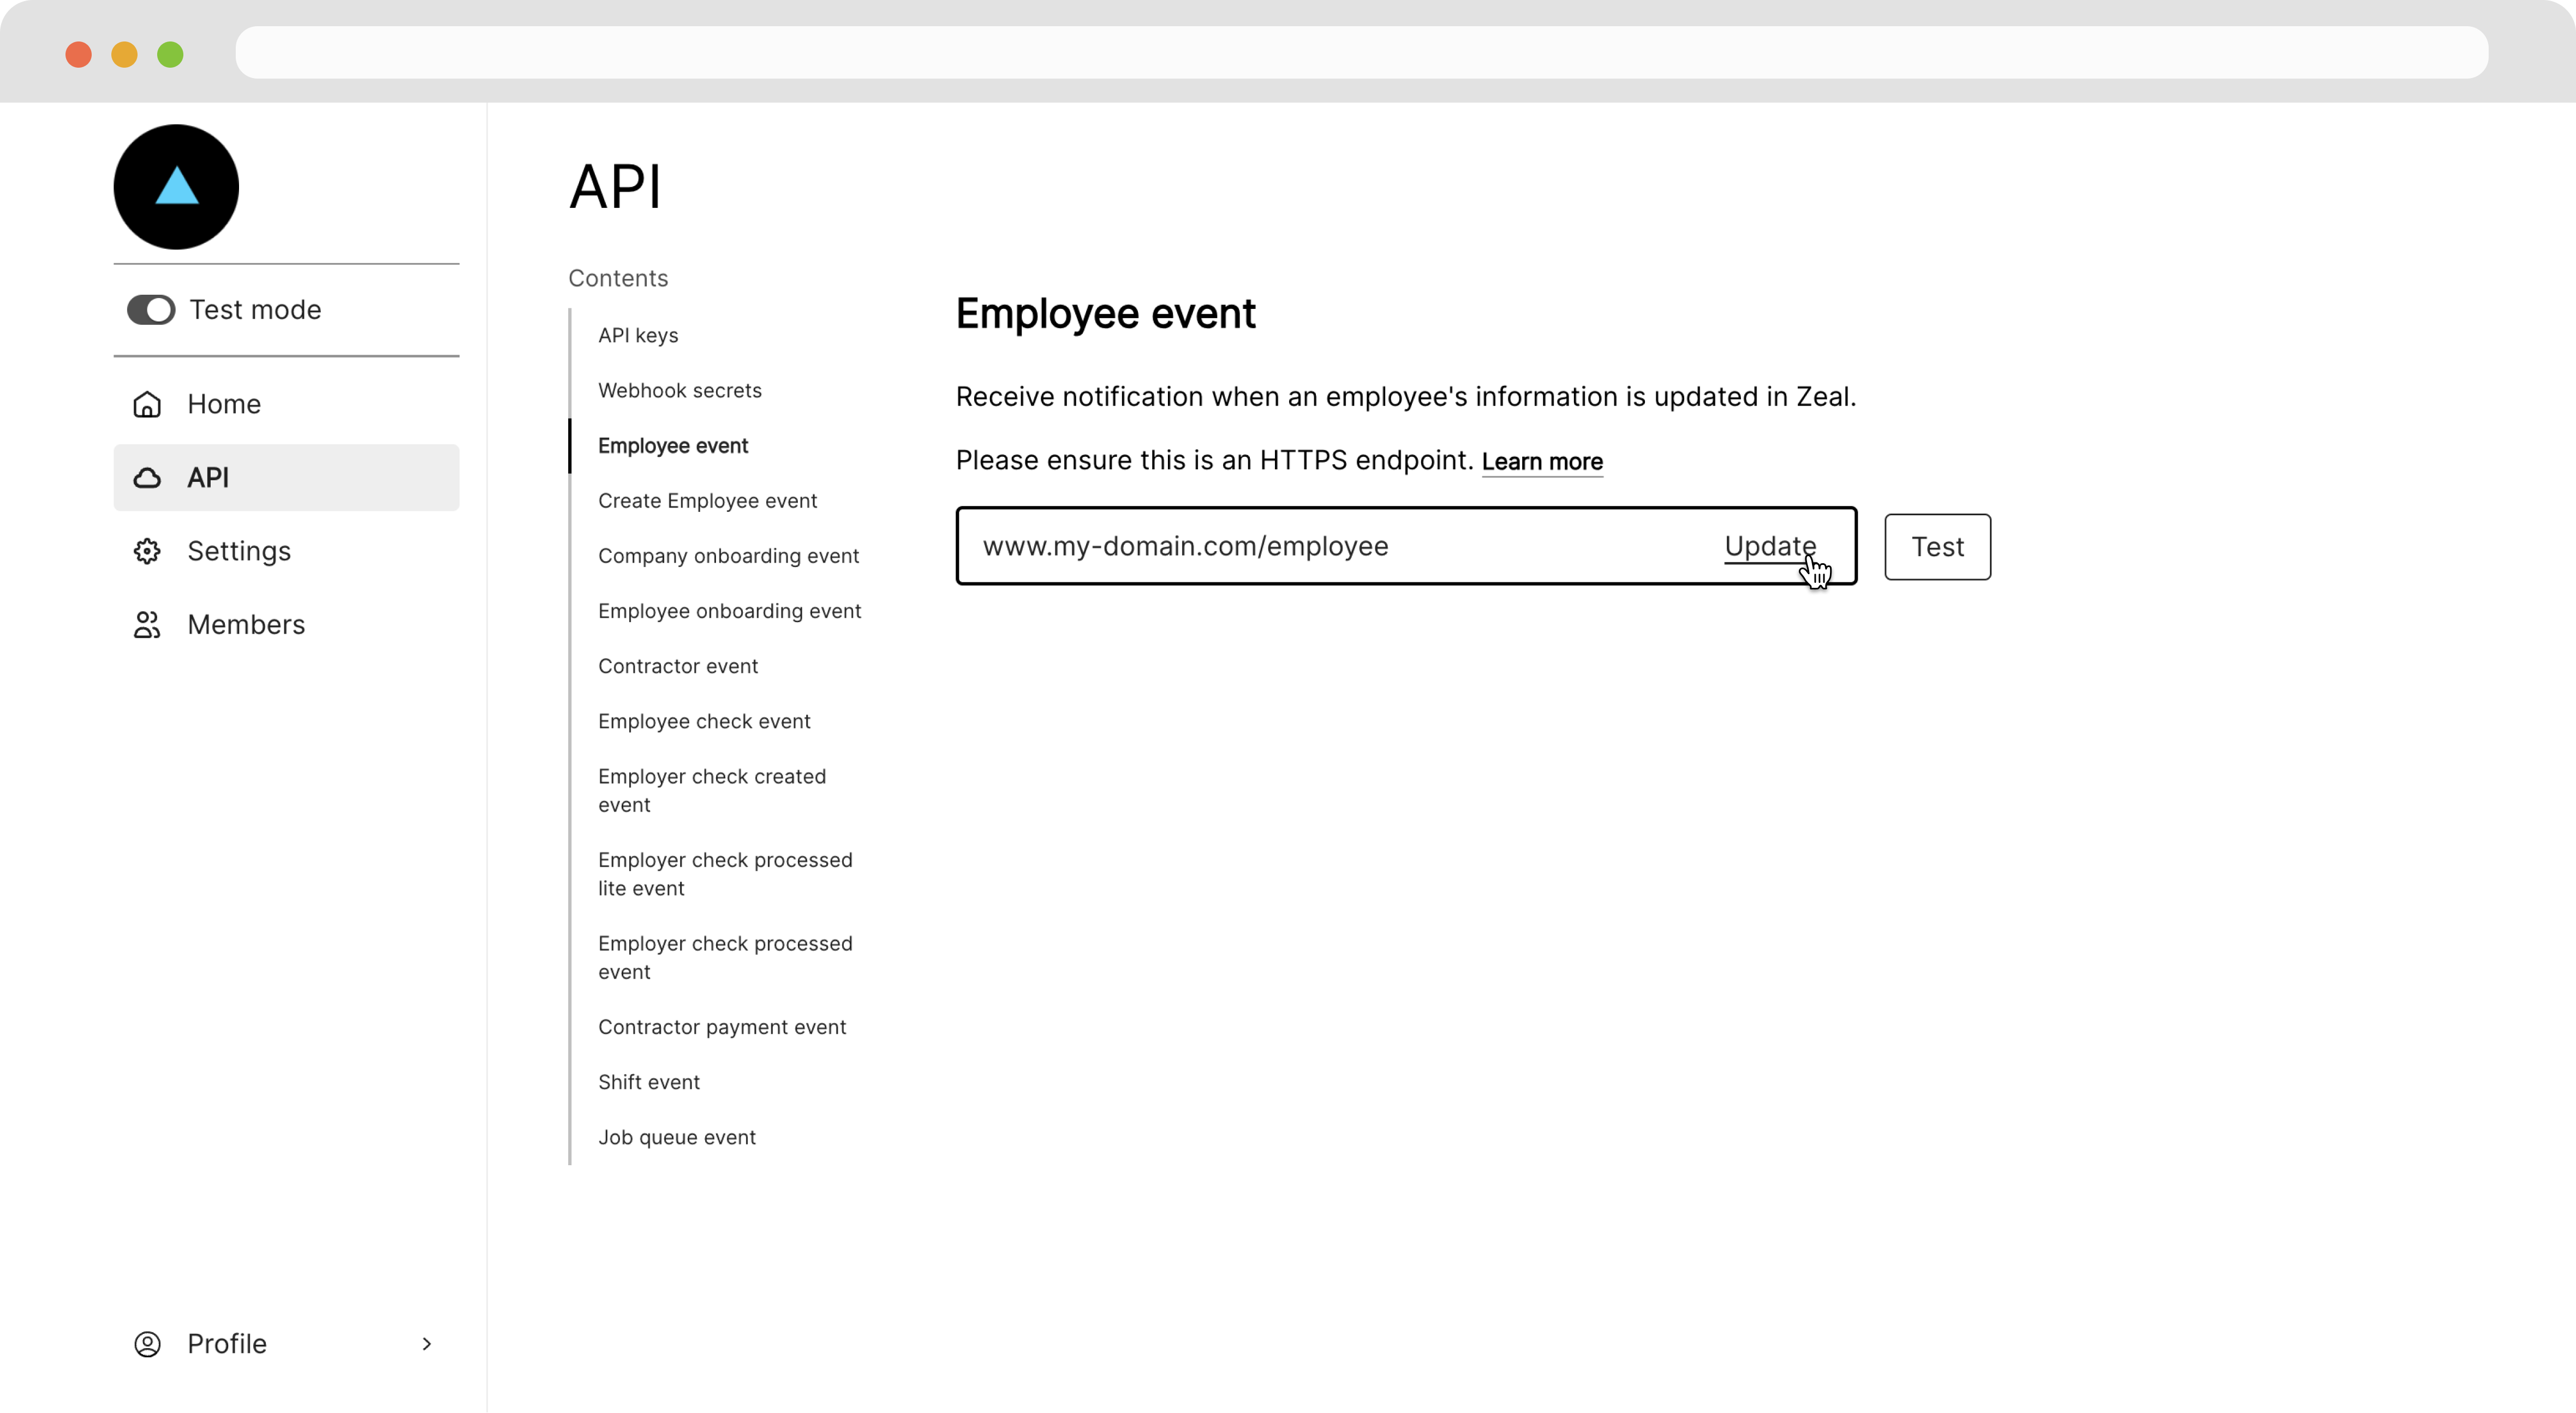Open the Webhook secrets section

click(679, 390)
